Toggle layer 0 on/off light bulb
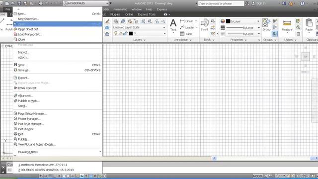The height and width of the screenshot is (179, 318). (116, 33)
